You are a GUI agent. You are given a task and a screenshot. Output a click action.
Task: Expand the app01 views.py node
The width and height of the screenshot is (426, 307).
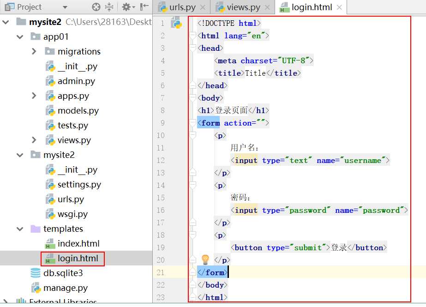click(34, 140)
